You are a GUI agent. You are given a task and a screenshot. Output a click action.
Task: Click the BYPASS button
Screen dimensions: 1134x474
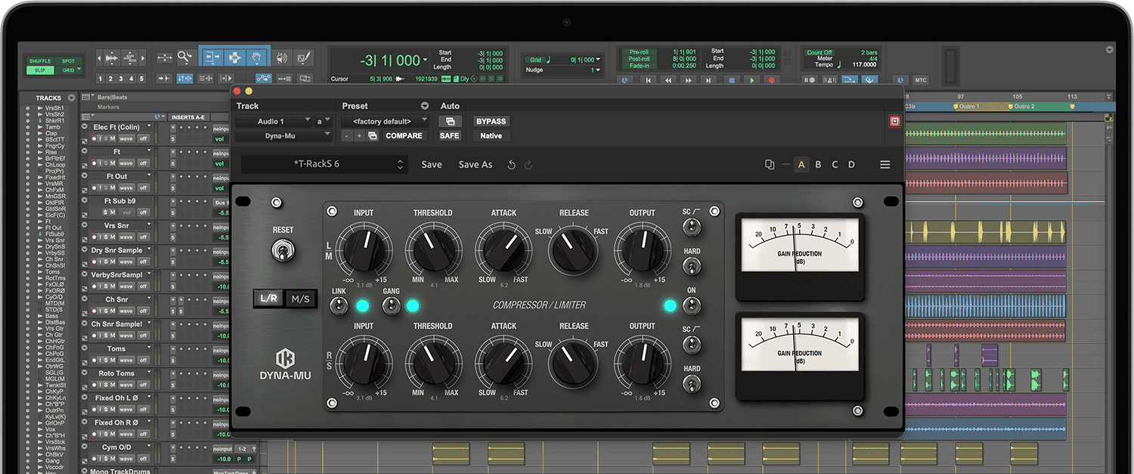click(x=491, y=121)
